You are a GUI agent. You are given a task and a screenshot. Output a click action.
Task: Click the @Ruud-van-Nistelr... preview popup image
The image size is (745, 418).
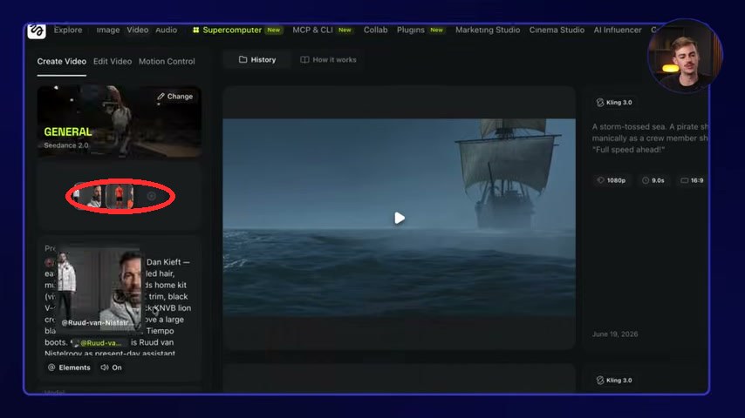[x=99, y=288]
